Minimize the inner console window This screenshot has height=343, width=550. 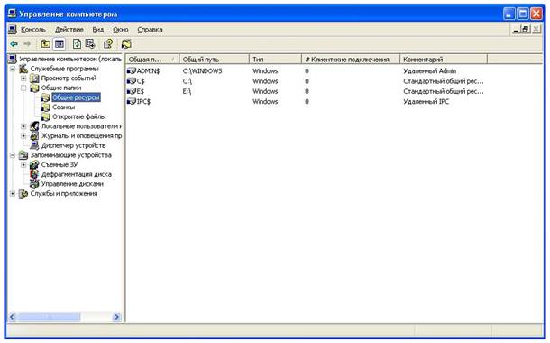click(x=515, y=30)
